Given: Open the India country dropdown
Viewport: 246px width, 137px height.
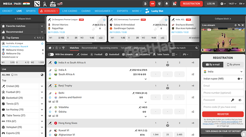Looking at the screenshot, I should click(223, 72).
